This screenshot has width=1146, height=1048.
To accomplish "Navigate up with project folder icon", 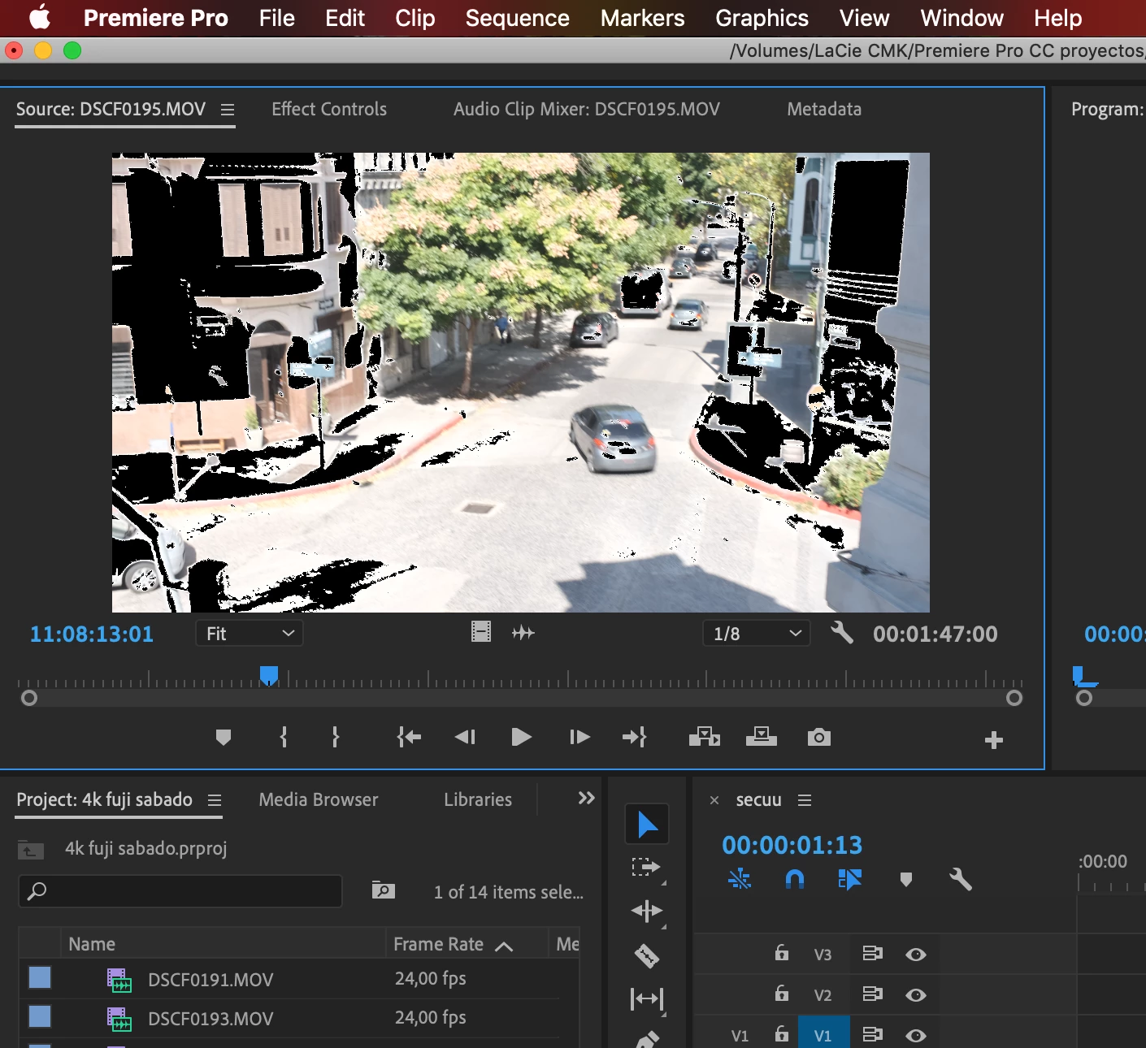I will click(31, 850).
